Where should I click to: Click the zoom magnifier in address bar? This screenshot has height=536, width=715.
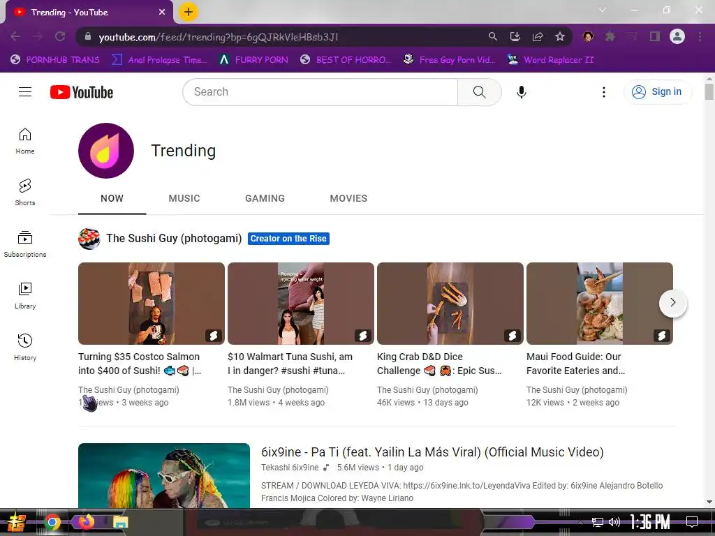492,36
